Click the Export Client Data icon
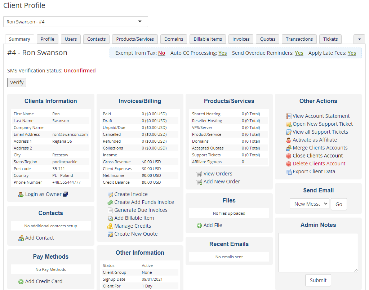Screen dimensions: 369x290 pyautogui.click(x=289, y=172)
